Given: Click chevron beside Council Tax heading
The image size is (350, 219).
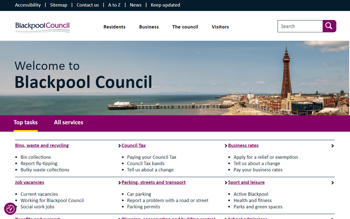Looking at the screenshot, I should tap(226, 146).
